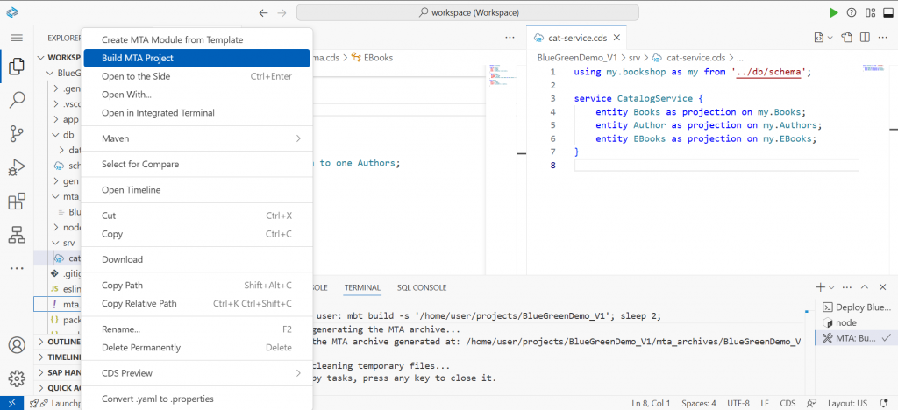The image size is (898, 410).
Task: Open More Actions ellipsis of the left editor group
Action: 510,38
